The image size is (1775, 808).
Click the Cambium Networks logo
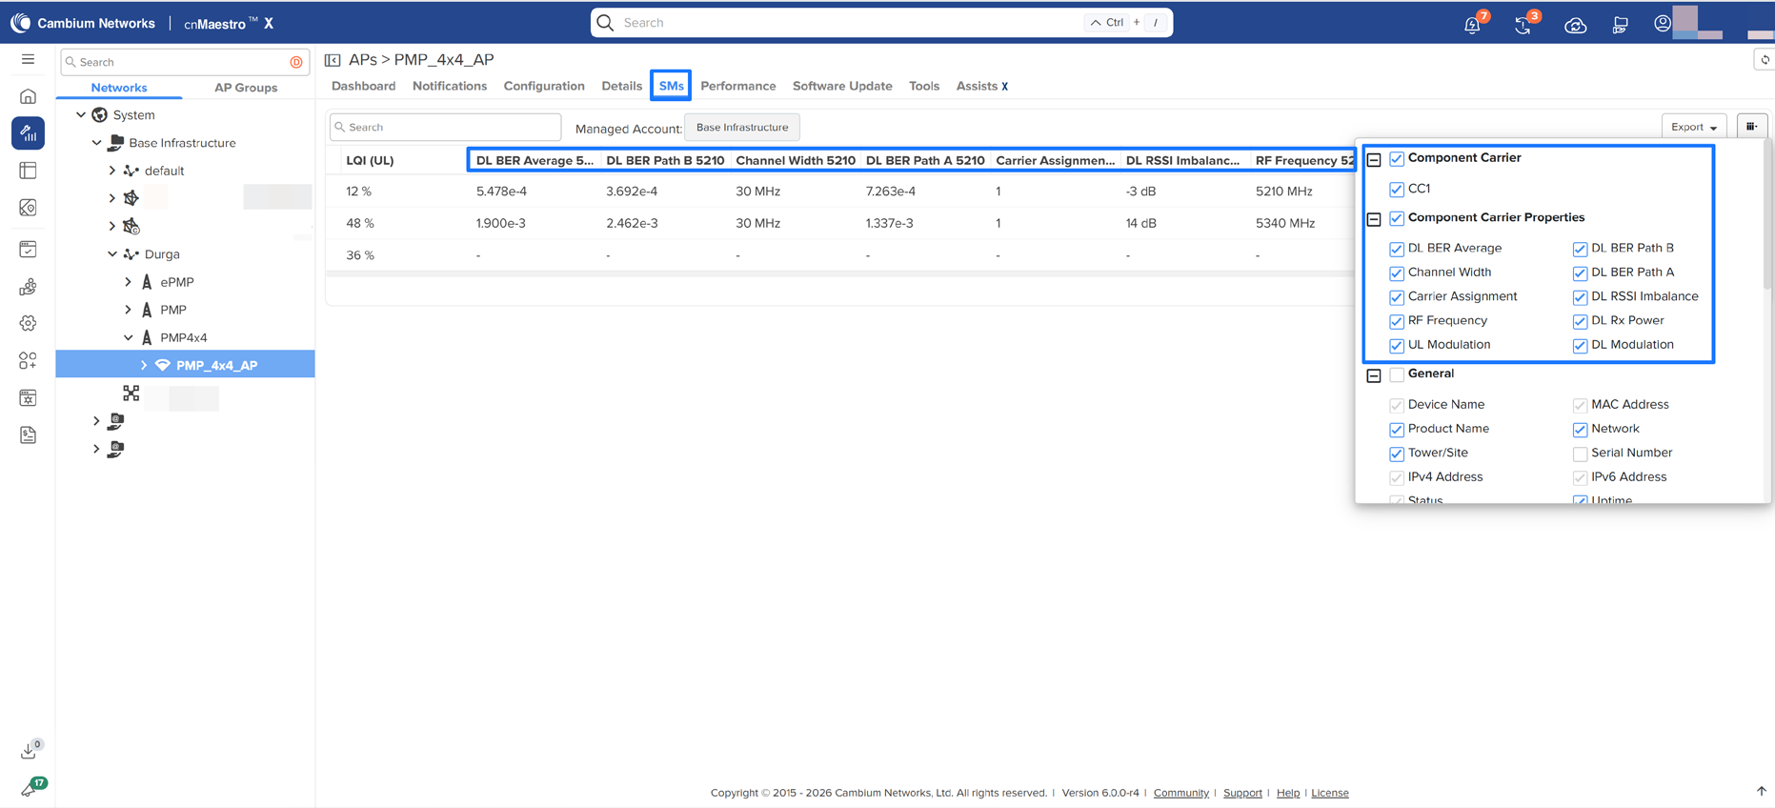83,23
